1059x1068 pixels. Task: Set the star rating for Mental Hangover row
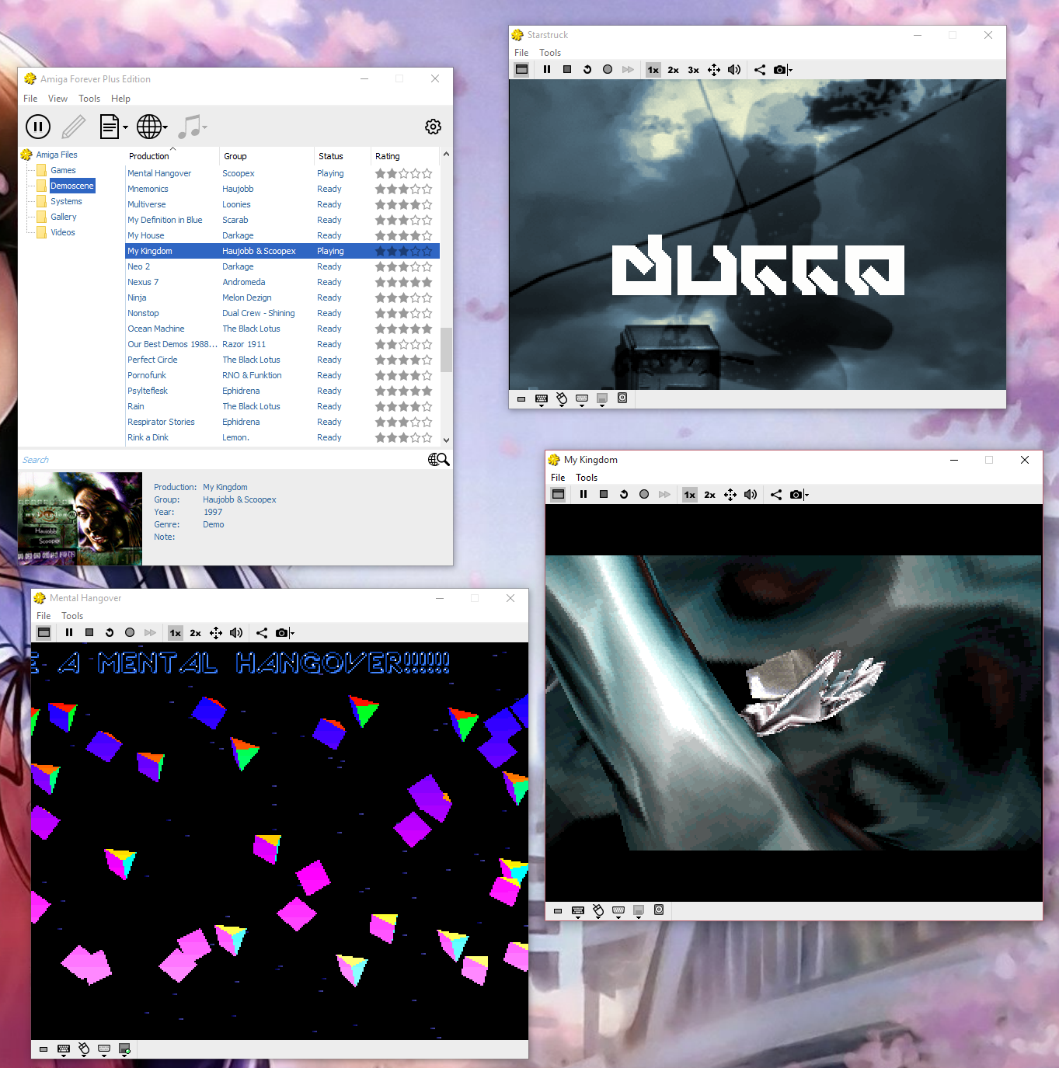click(404, 173)
